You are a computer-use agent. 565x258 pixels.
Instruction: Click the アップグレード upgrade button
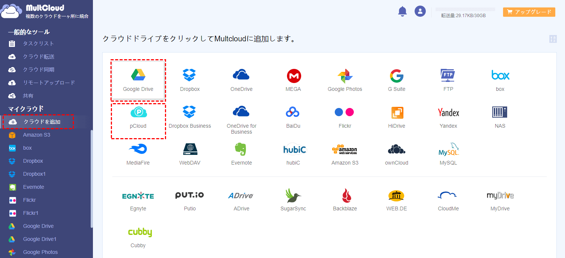coord(529,12)
